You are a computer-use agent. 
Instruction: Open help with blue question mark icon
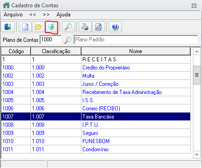115,27
